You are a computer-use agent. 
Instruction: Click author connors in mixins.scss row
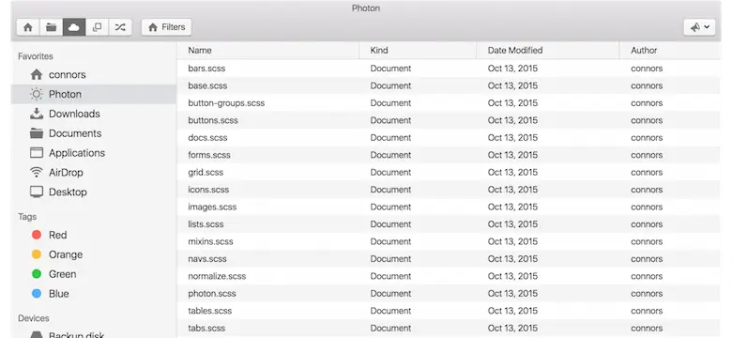647,241
